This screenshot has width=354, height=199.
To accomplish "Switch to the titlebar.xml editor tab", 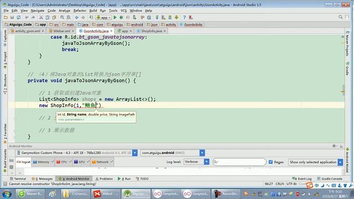I will pyautogui.click(x=61, y=31).
